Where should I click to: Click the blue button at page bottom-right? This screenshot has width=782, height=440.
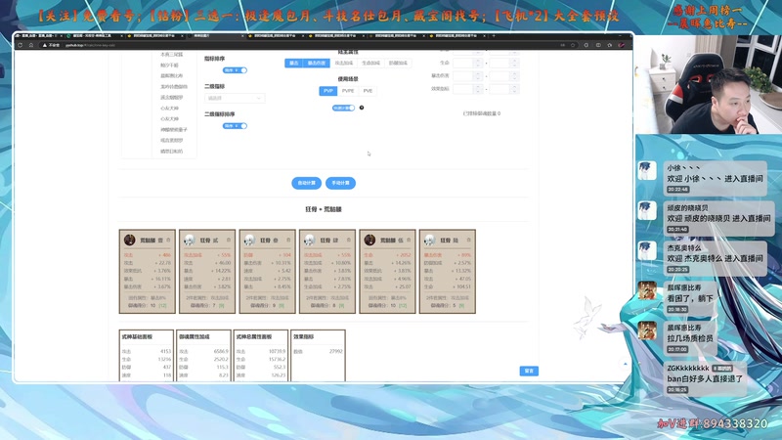(529, 372)
